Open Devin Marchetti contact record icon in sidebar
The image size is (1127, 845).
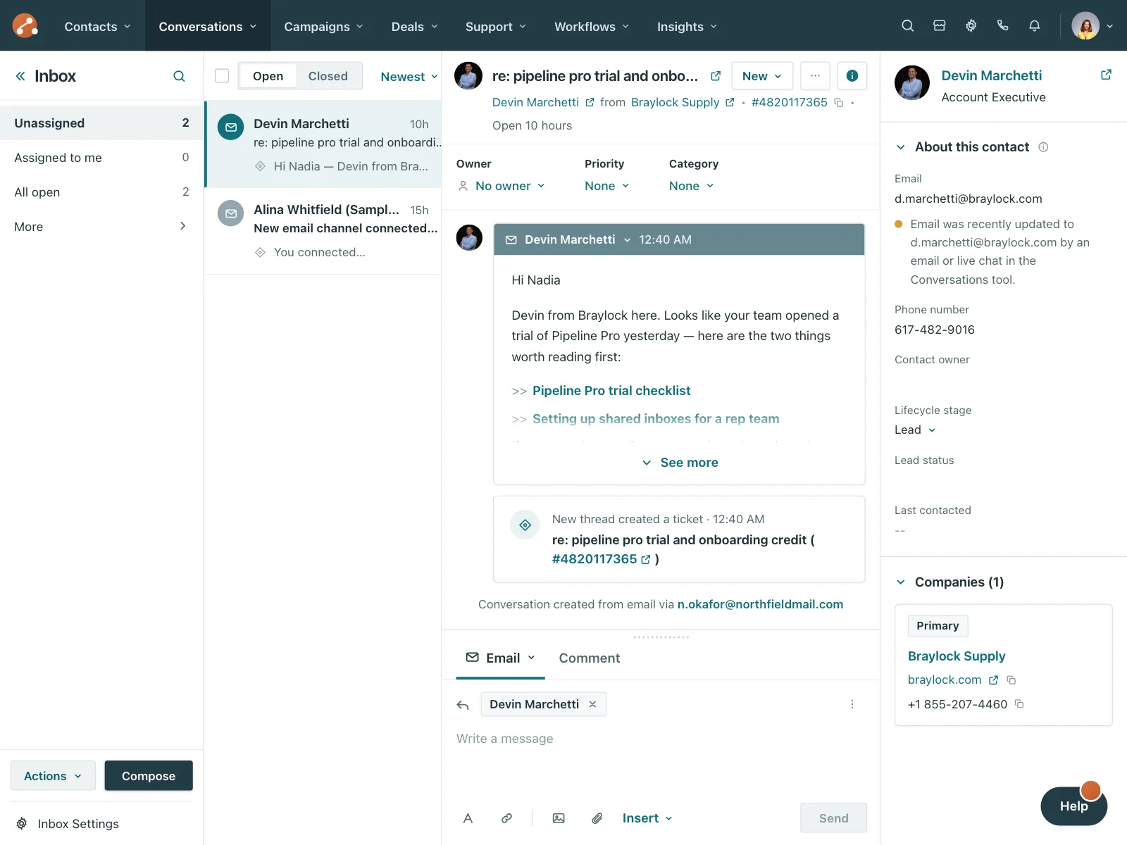tap(1106, 75)
